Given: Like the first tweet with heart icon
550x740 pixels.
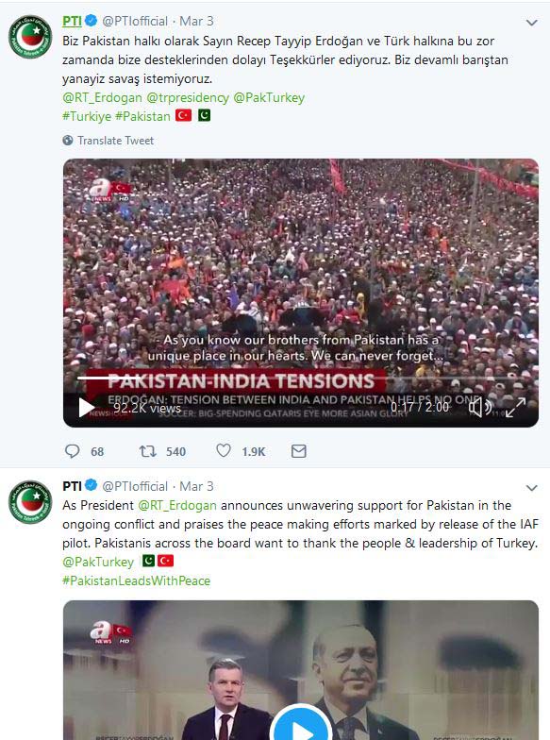Looking at the screenshot, I should point(223,451).
